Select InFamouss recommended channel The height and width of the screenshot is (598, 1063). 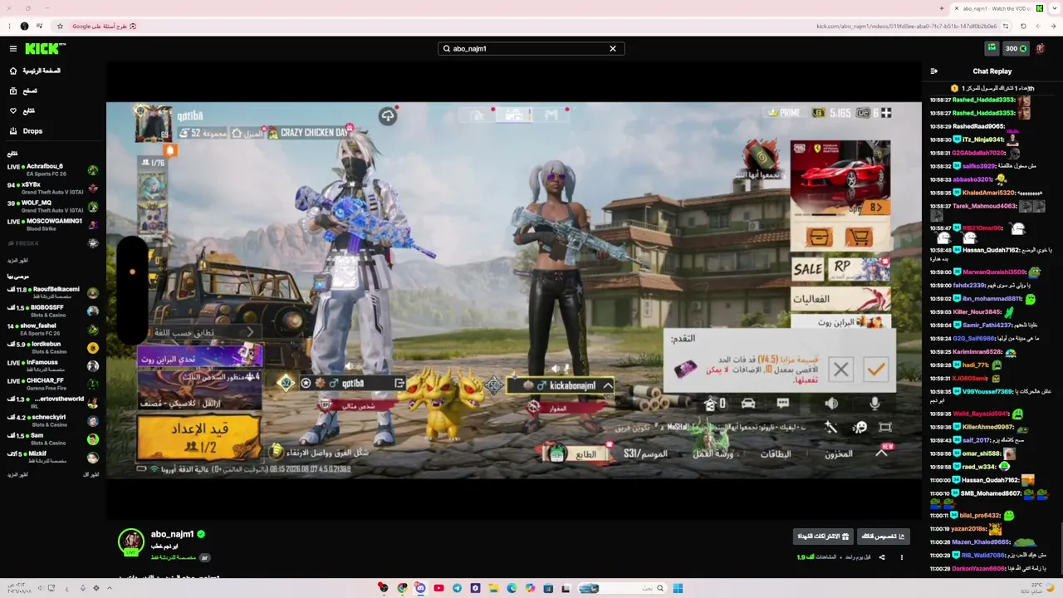pyautogui.click(x=52, y=365)
